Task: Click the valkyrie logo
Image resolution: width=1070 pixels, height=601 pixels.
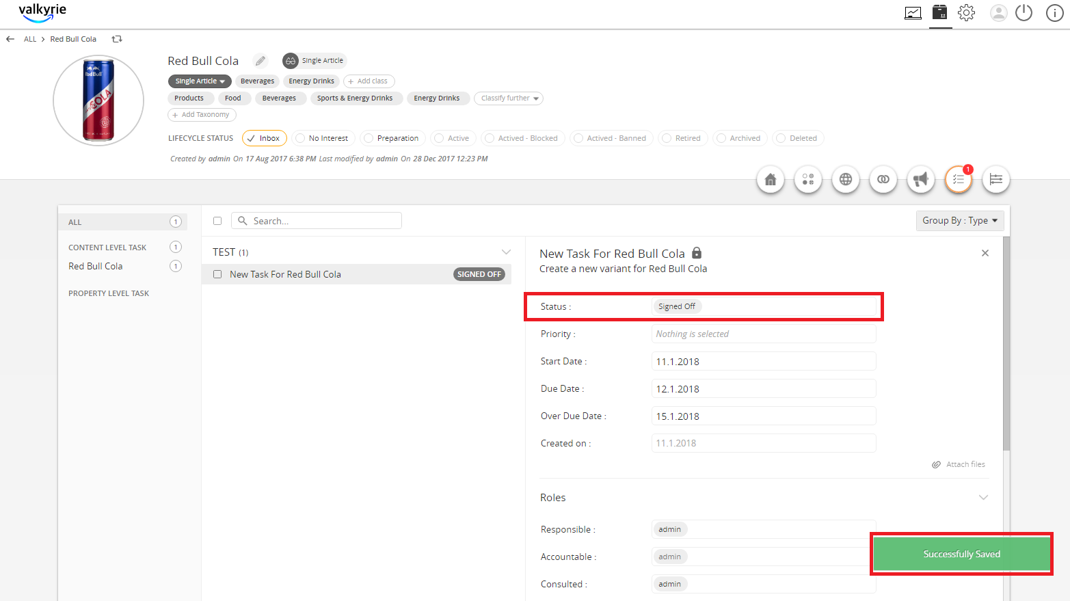Action: click(x=42, y=13)
